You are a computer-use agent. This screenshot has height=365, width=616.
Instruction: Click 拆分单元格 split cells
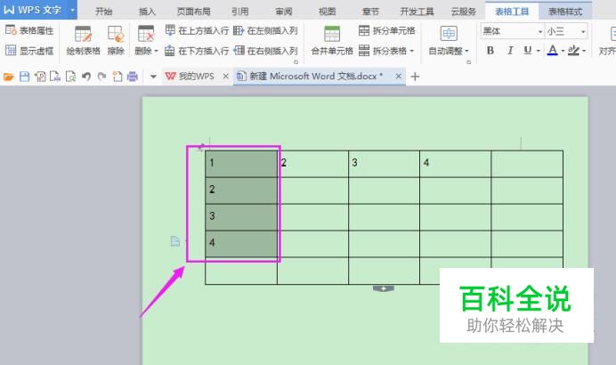387,30
